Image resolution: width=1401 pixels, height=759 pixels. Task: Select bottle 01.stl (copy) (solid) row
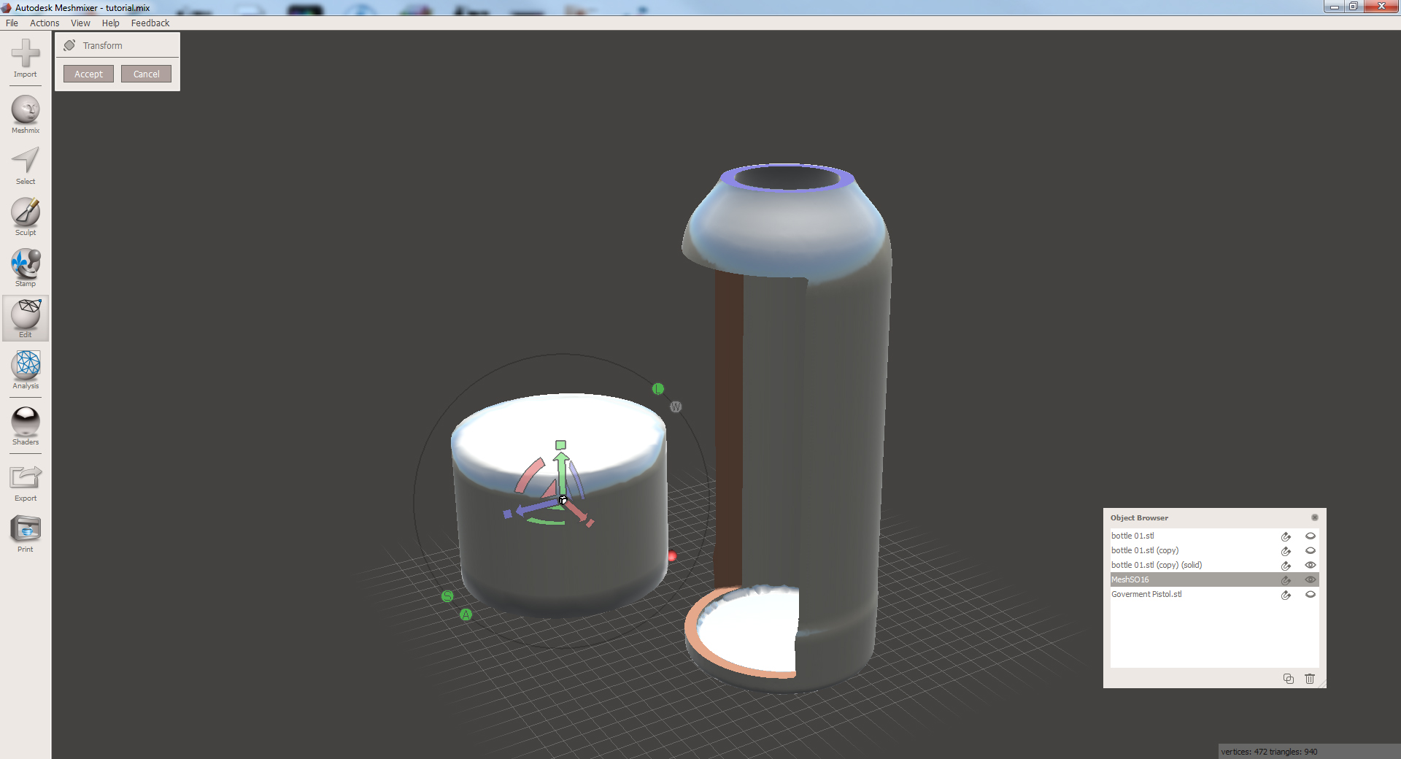(1214, 565)
